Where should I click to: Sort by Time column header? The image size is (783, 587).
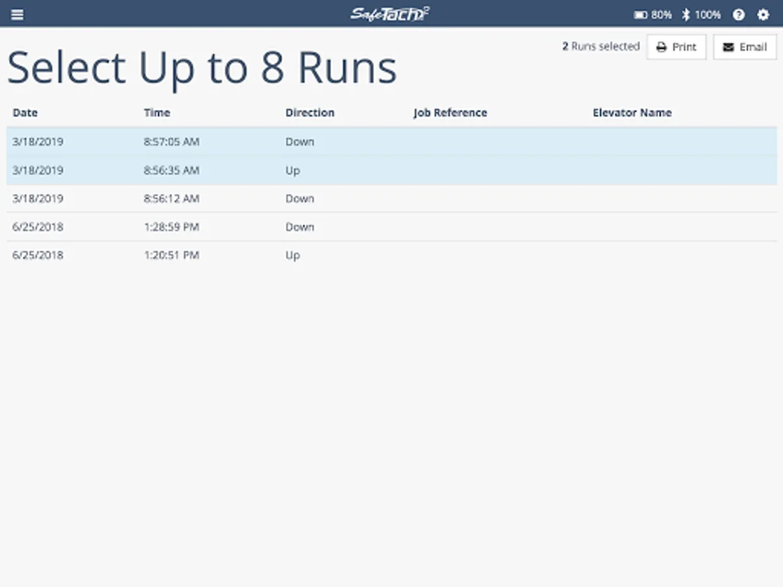tap(157, 112)
